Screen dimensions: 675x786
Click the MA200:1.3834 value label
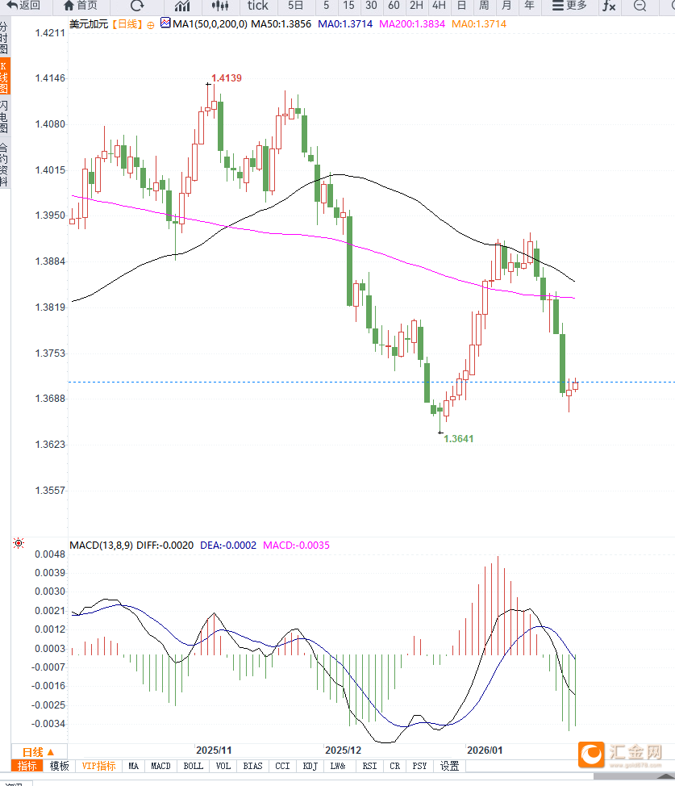(x=412, y=24)
